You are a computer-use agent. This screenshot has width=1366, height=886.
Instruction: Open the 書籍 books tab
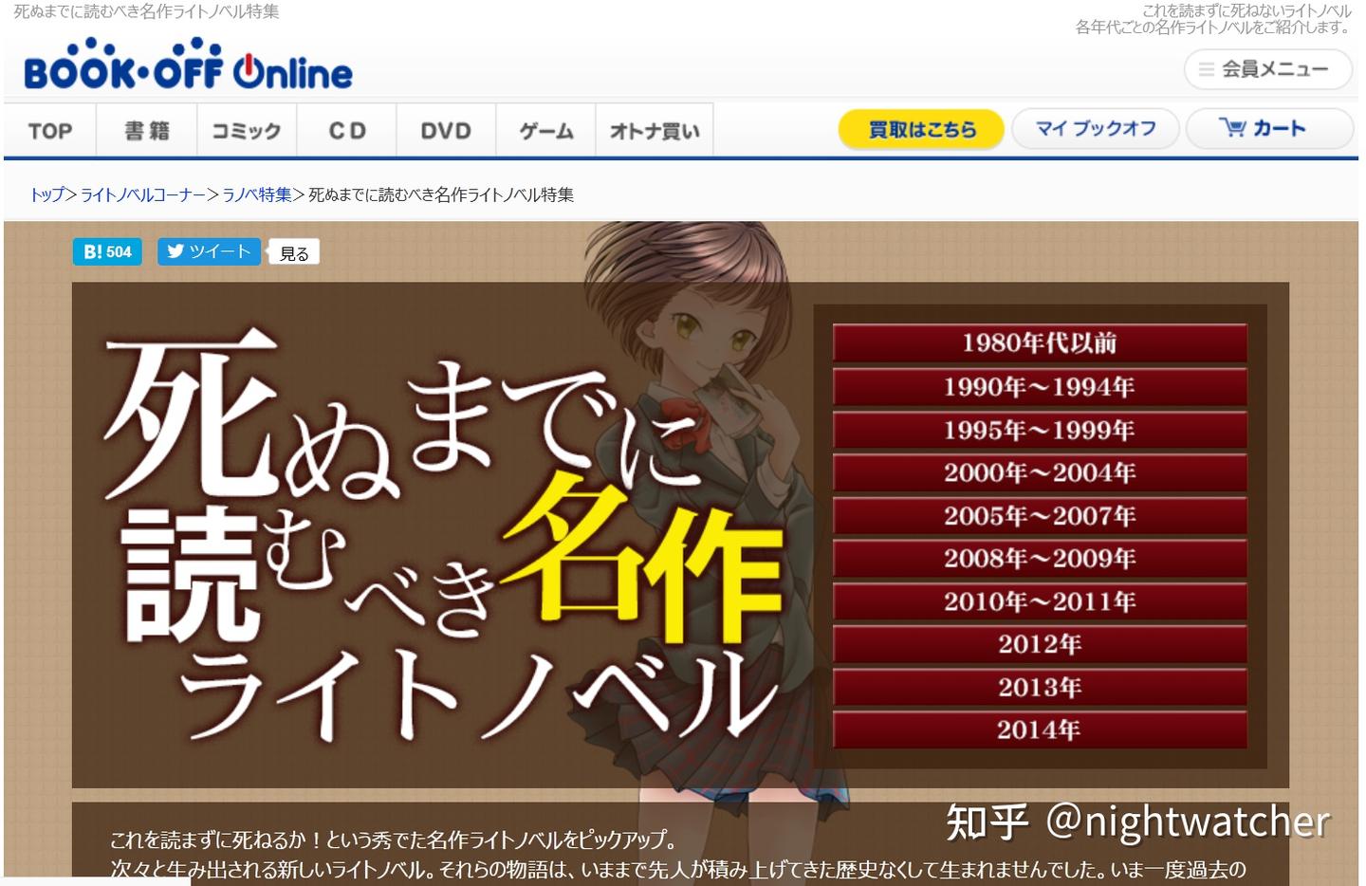pyautogui.click(x=147, y=130)
